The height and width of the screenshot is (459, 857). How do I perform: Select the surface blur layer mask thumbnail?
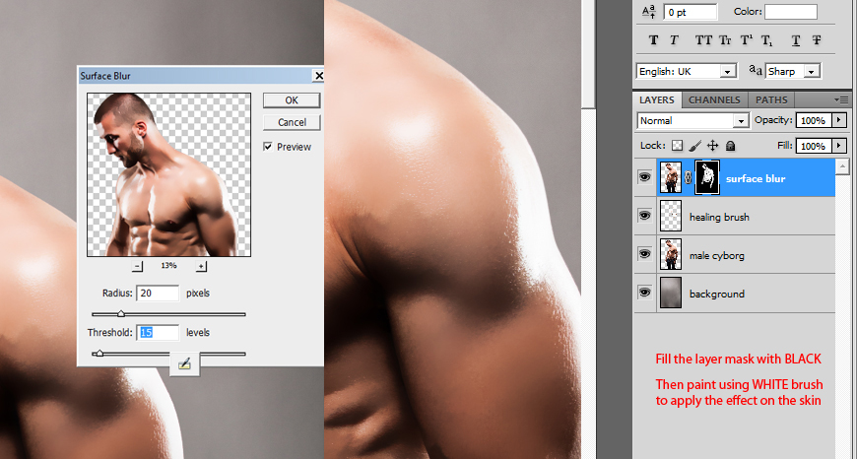[707, 177]
